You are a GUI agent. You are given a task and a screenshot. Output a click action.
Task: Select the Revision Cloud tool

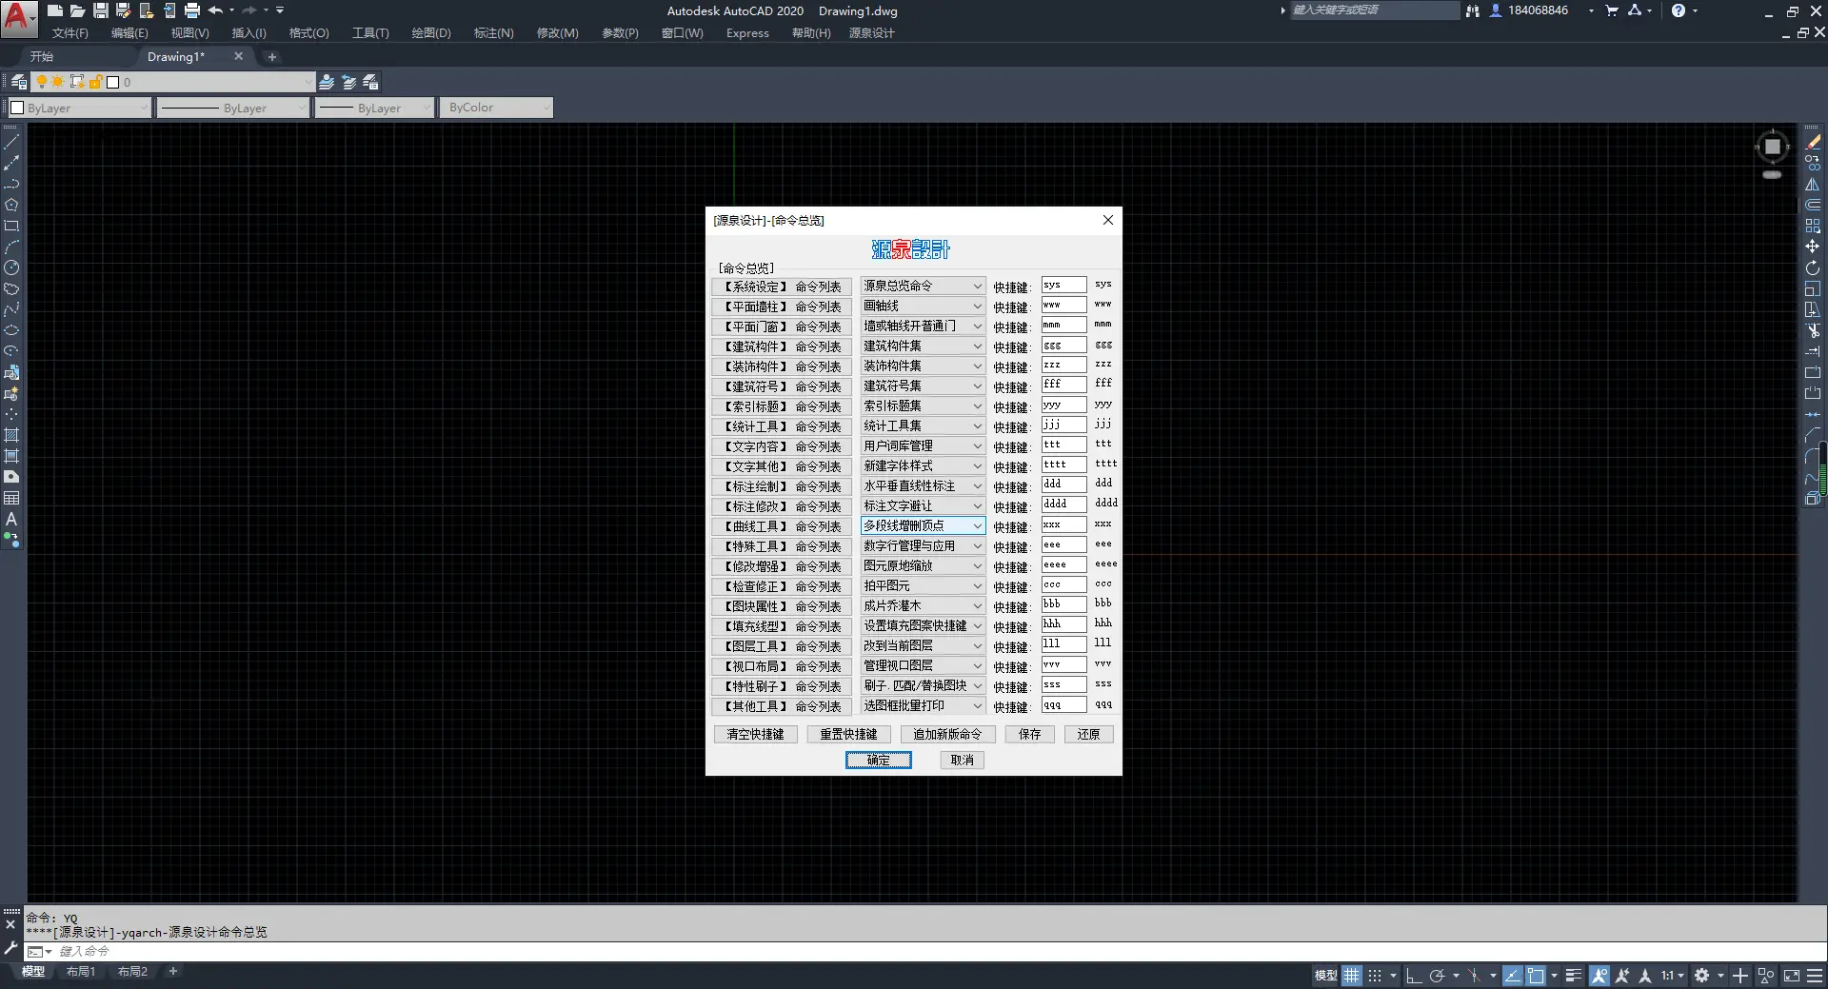[x=11, y=288]
